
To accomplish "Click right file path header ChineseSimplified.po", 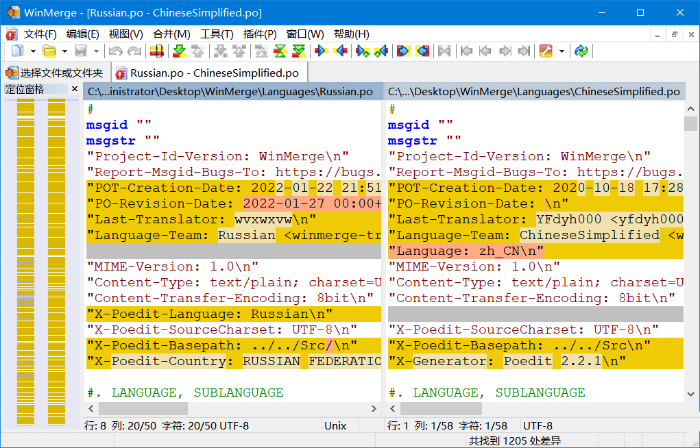I will (x=534, y=92).
